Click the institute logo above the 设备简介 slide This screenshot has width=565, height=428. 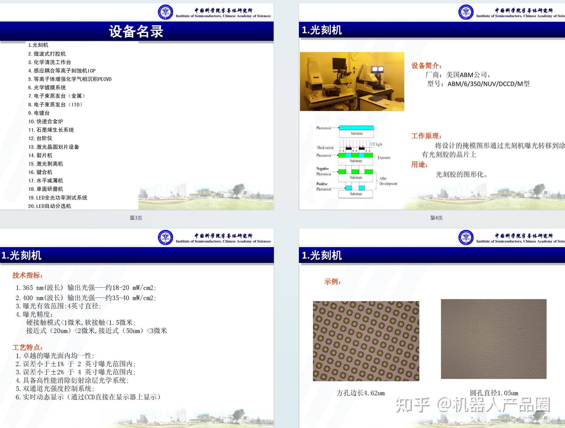[x=466, y=12]
